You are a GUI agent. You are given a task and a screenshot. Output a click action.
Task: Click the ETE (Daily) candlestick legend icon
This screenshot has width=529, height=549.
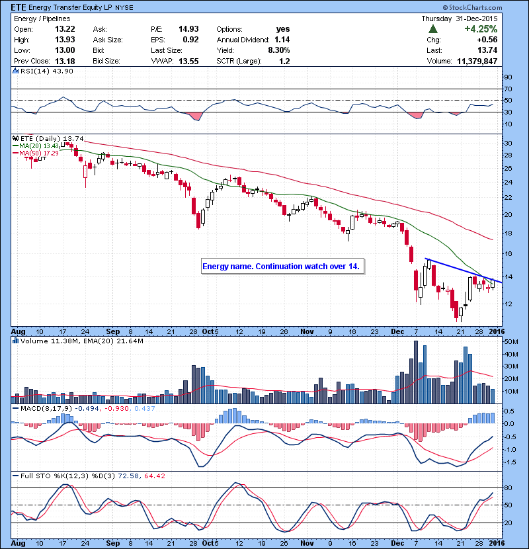coord(15,138)
